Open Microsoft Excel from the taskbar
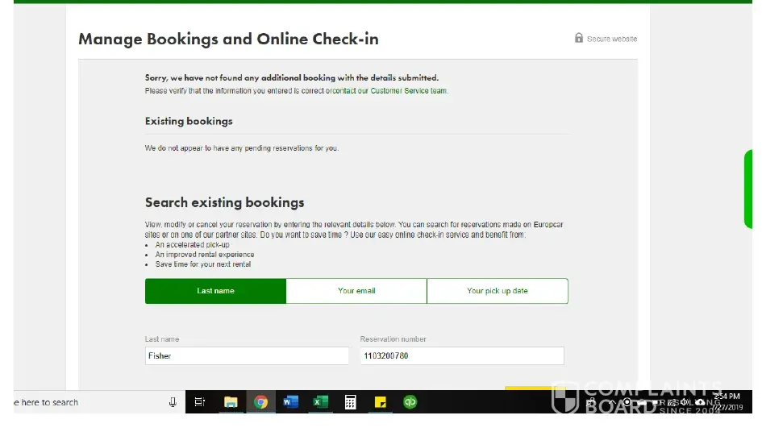 pos(320,402)
